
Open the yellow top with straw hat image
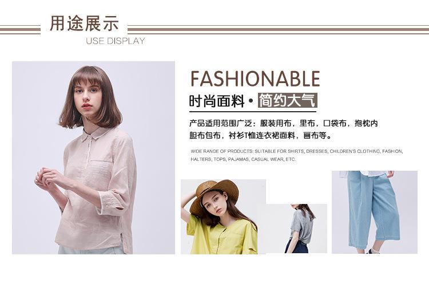(223, 217)
